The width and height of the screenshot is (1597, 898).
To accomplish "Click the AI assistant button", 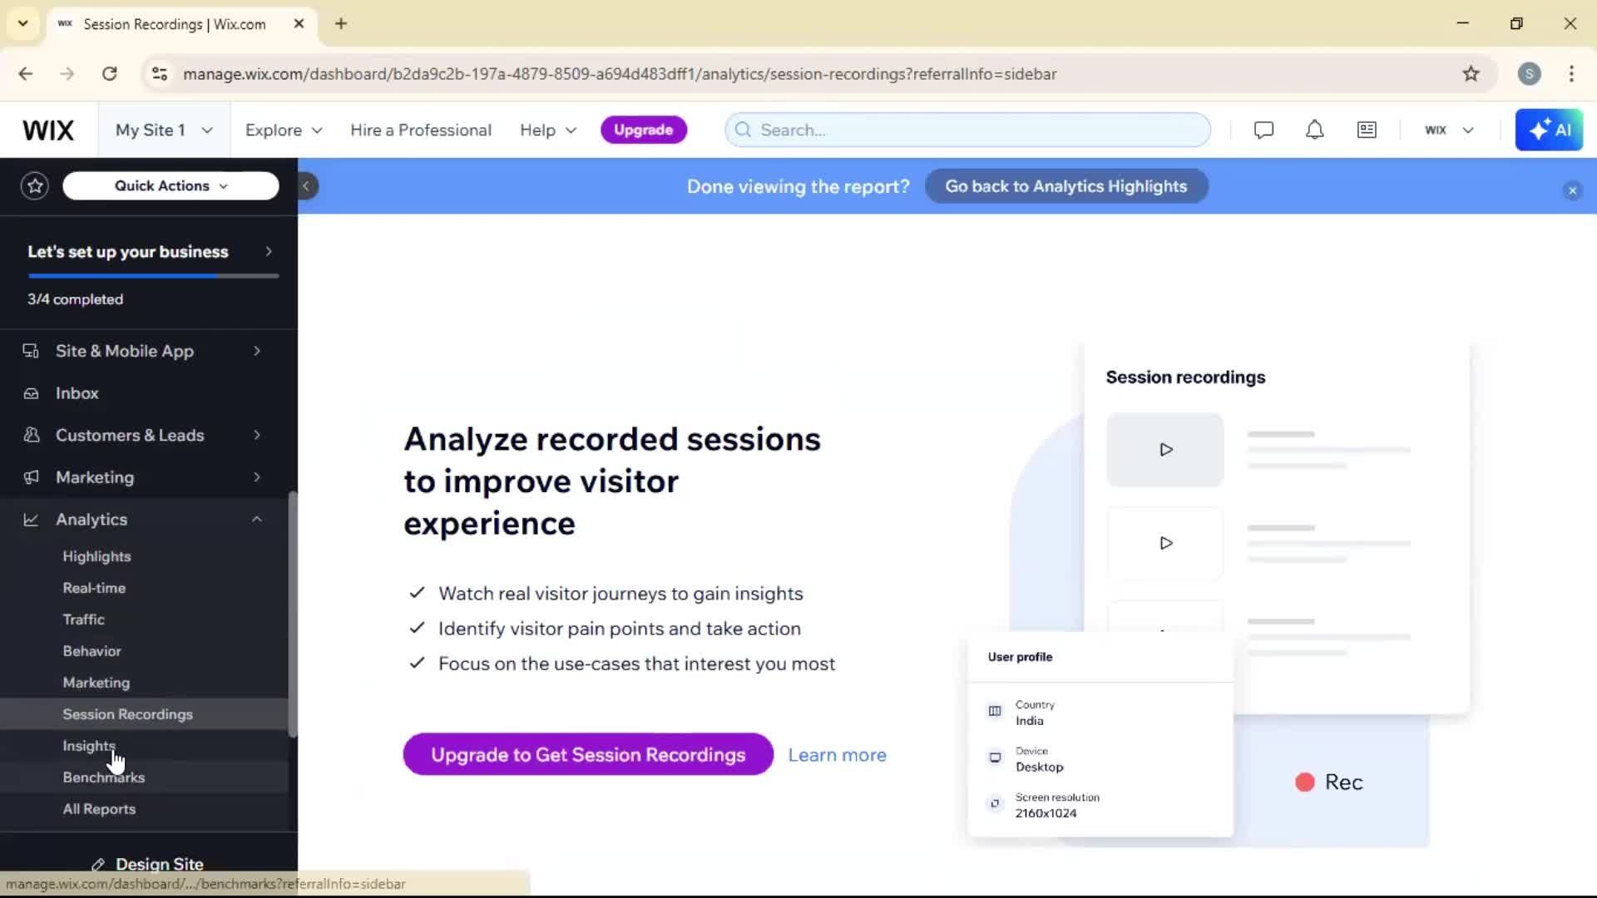I will coord(1549,130).
